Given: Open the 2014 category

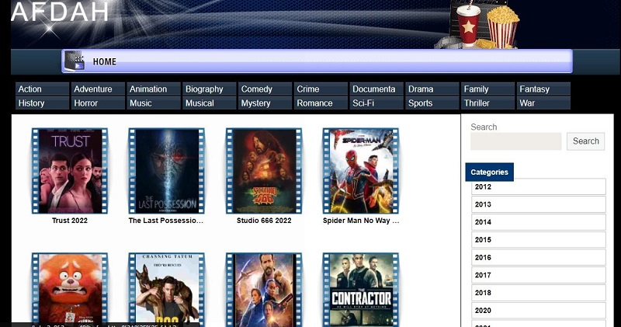Looking at the screenshot, I should point(538,222).
